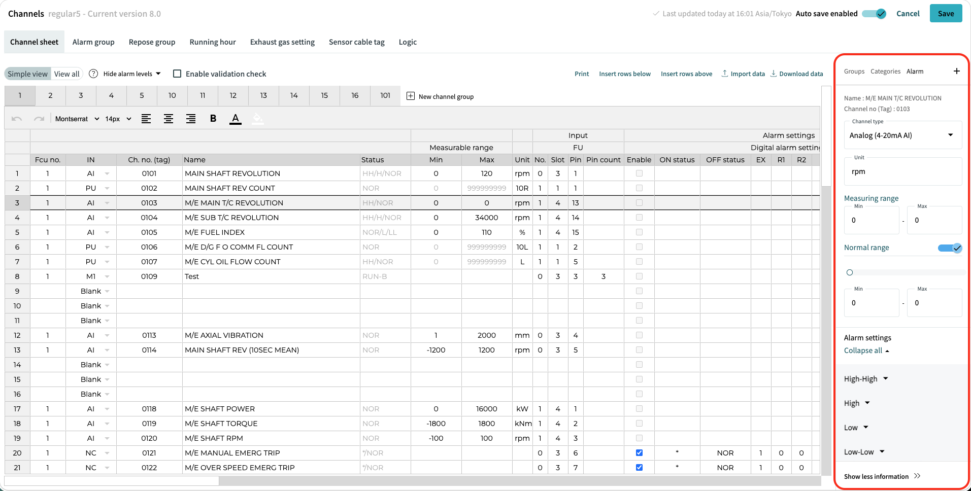Toggle bold formatting
Viewport: 971px width, 491px height.
(213, 119)
